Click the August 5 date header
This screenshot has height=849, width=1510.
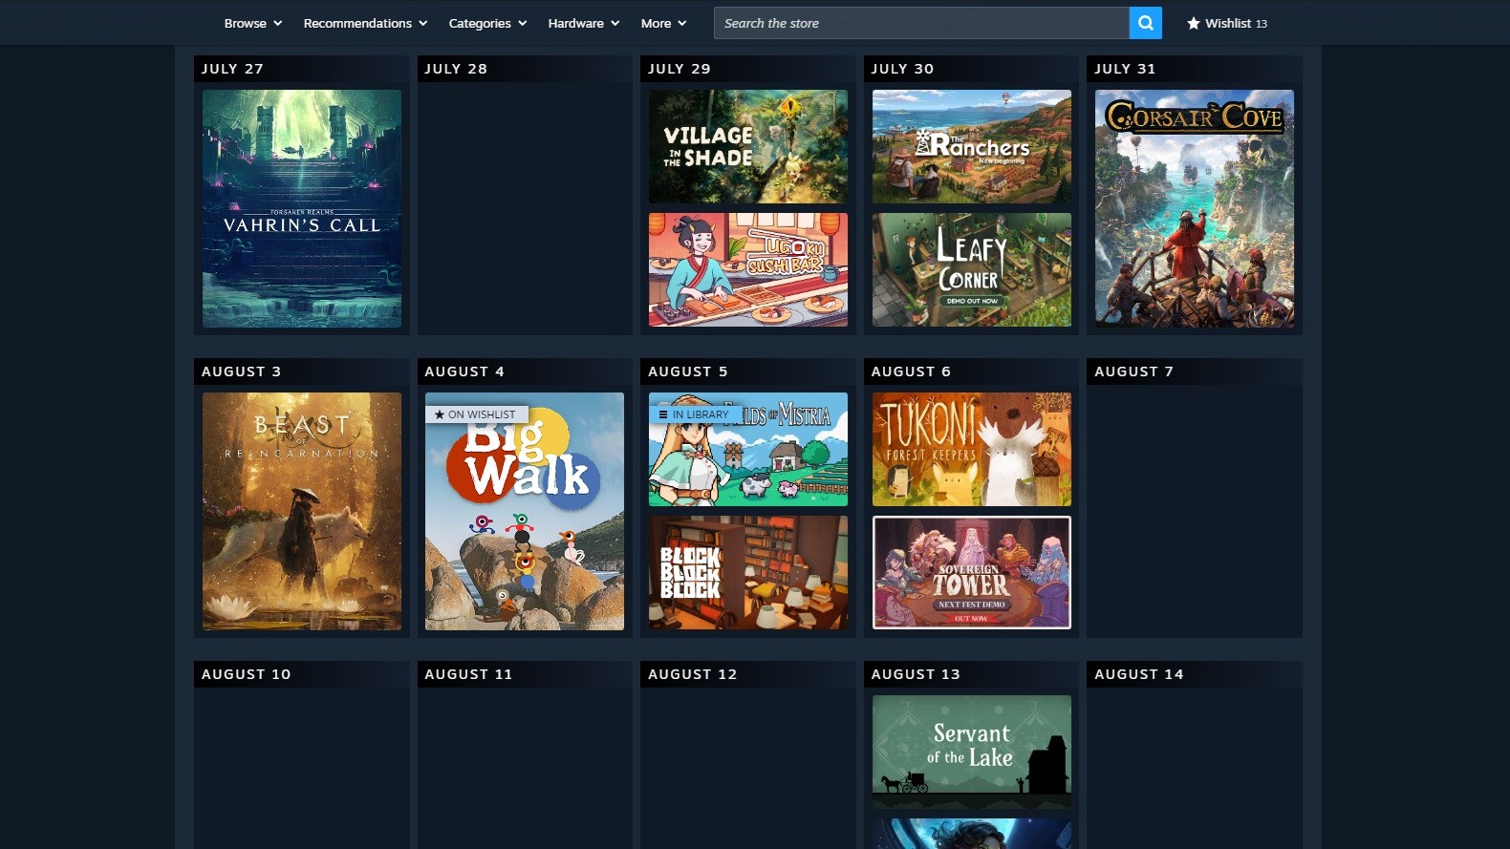click(x=748, y=371)
